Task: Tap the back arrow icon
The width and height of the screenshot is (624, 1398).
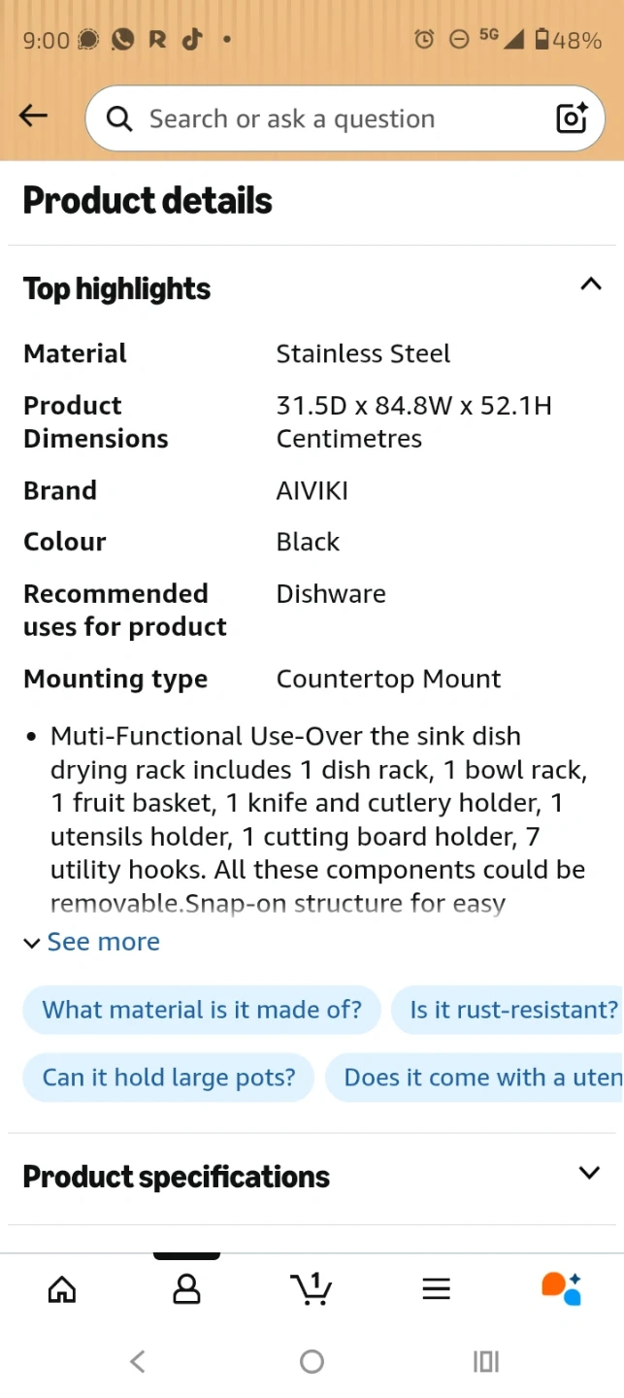Action: 33,116
